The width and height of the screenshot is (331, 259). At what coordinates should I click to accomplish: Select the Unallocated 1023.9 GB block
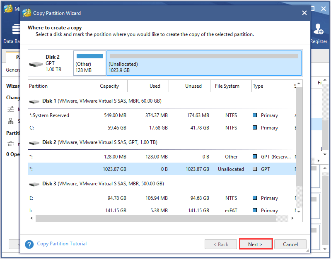pos(204,63)
